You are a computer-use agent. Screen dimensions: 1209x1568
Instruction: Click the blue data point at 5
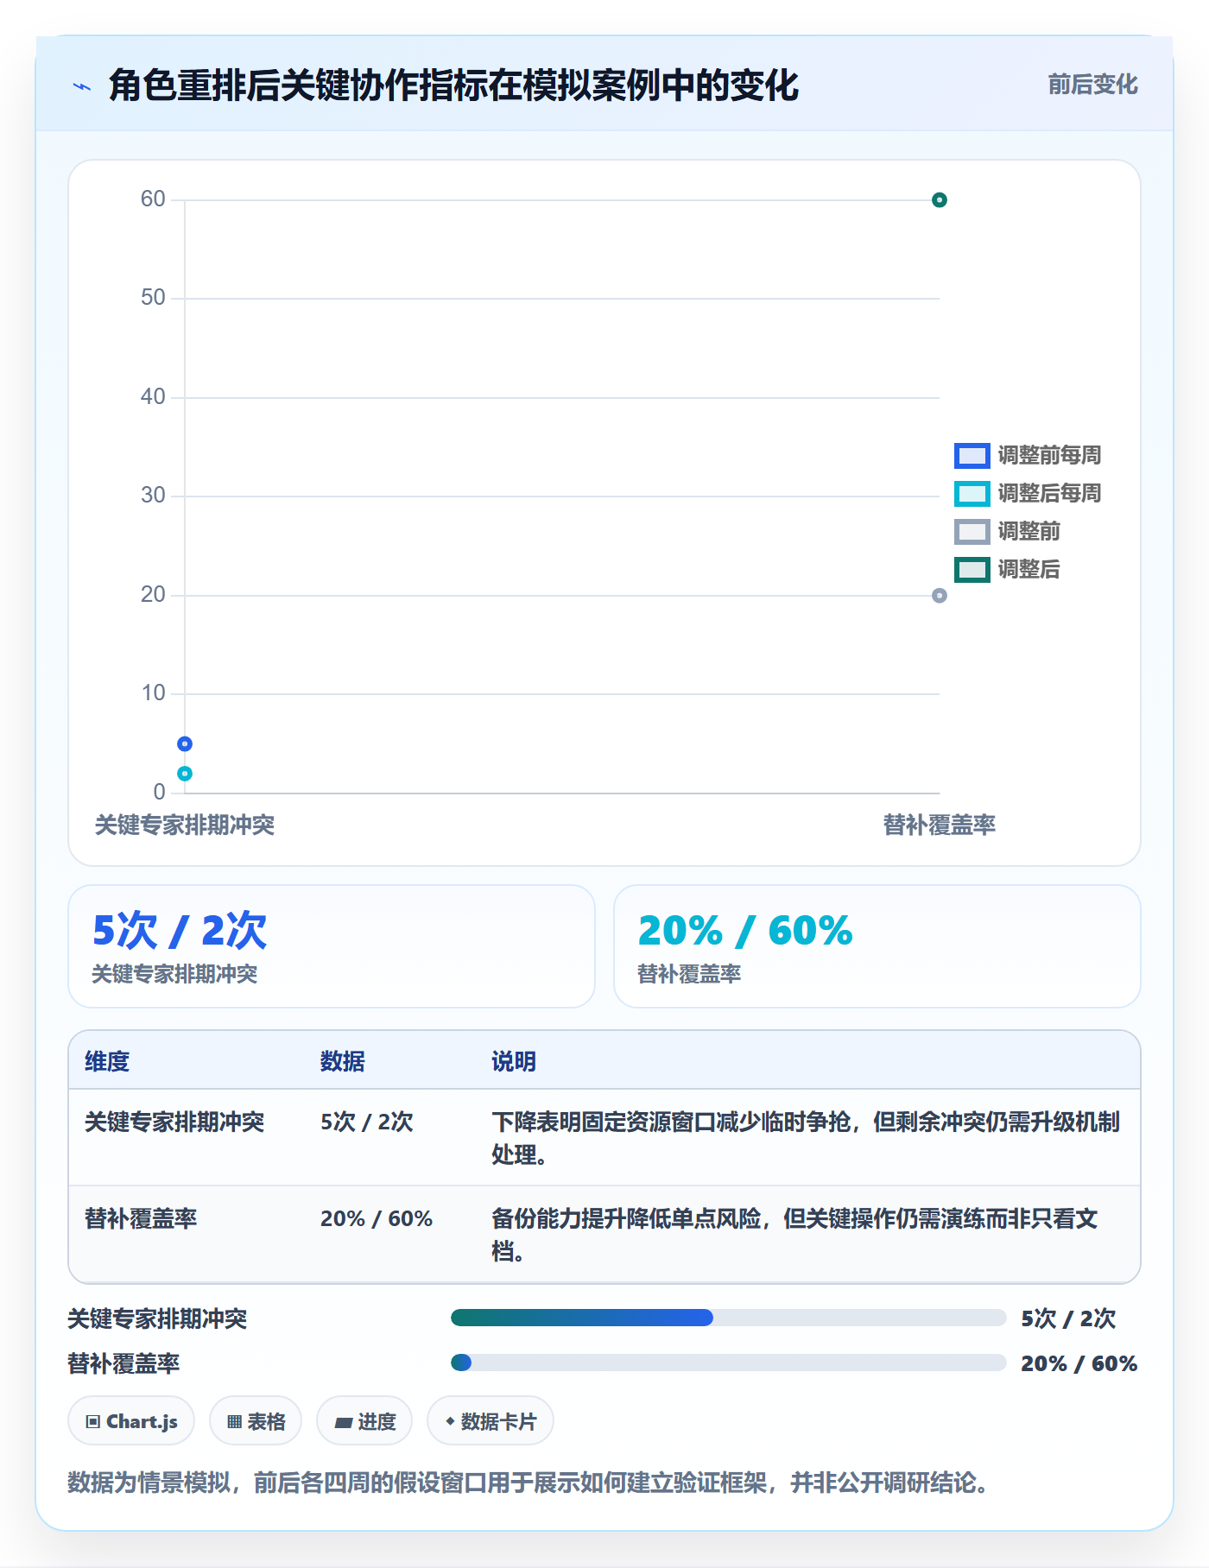pyautogui.click(x=185, y=743)
